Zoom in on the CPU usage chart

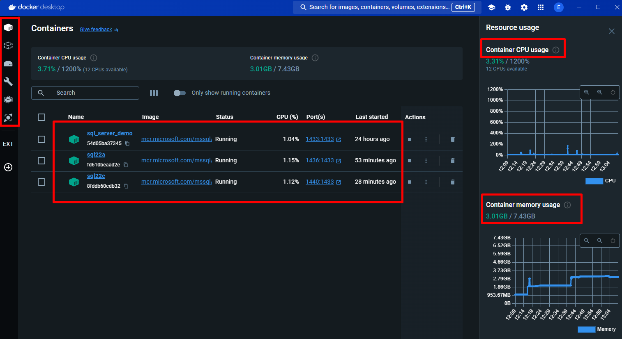point(587,92)
